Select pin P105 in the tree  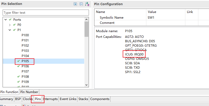point(25,61)
